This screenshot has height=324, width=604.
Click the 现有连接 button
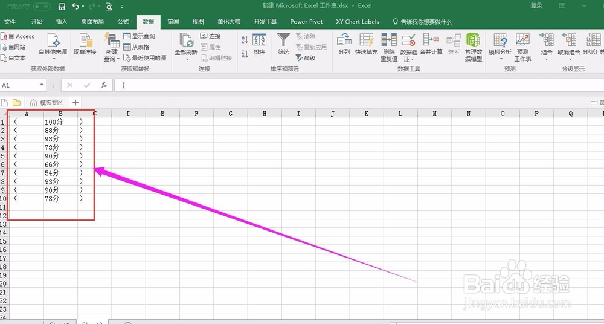(85, 44)
